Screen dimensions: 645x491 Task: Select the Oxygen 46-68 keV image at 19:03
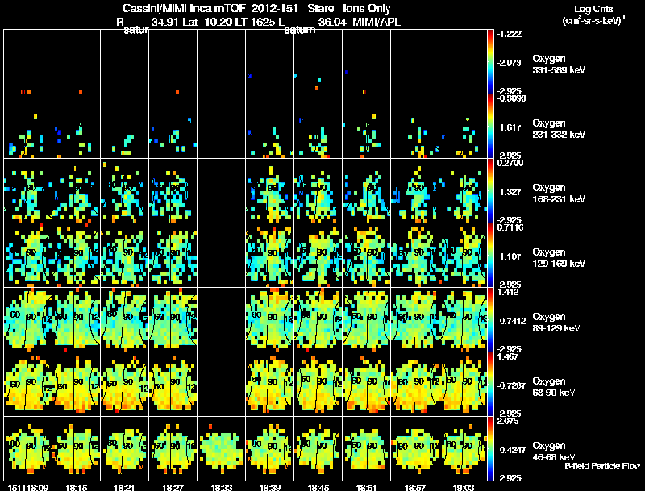463,448
